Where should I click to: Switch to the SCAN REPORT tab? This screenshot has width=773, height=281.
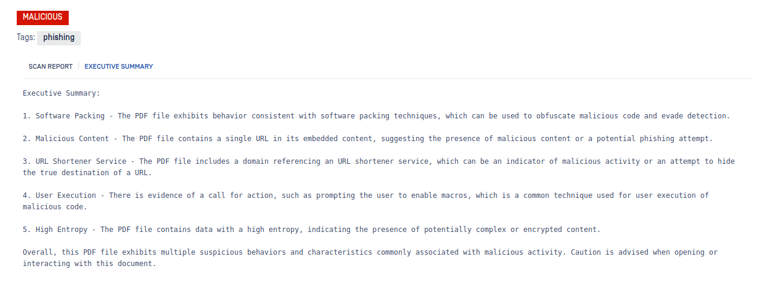point(50,66)
